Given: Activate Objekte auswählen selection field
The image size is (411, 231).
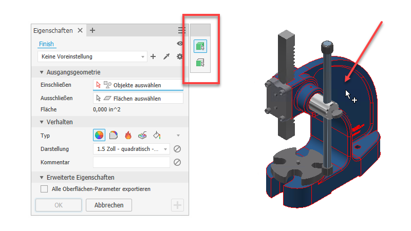Looking at the screenshot, I should coord(138,85).
